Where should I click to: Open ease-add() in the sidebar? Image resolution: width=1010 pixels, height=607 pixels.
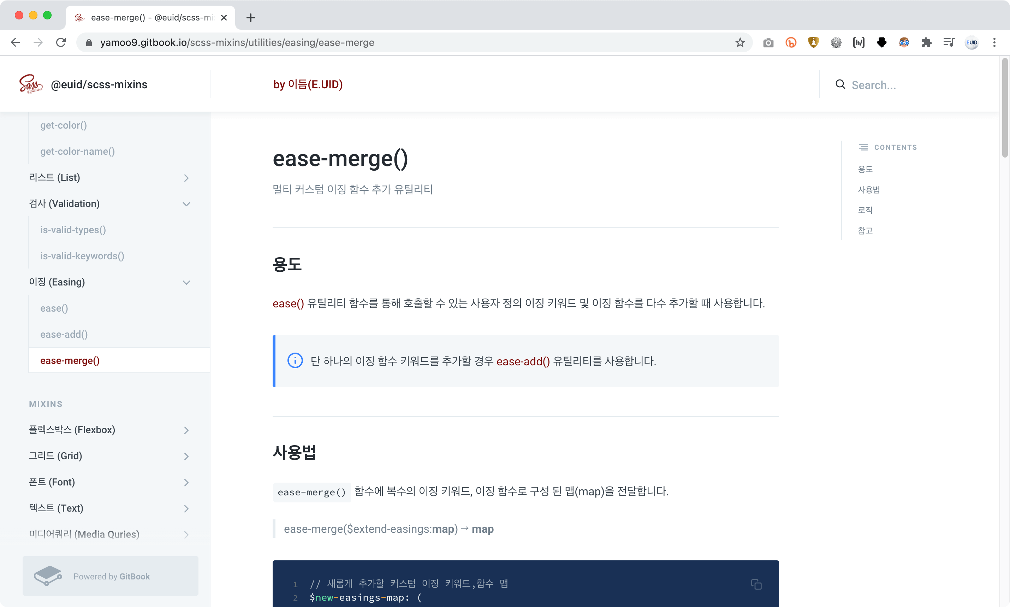[64, 335]
